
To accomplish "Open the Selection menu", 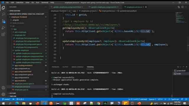I will point(20,3).
